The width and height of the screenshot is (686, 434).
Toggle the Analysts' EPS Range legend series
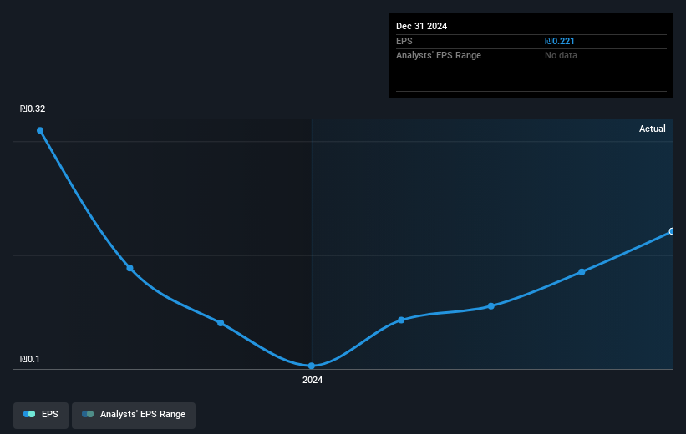coord(134,415)
